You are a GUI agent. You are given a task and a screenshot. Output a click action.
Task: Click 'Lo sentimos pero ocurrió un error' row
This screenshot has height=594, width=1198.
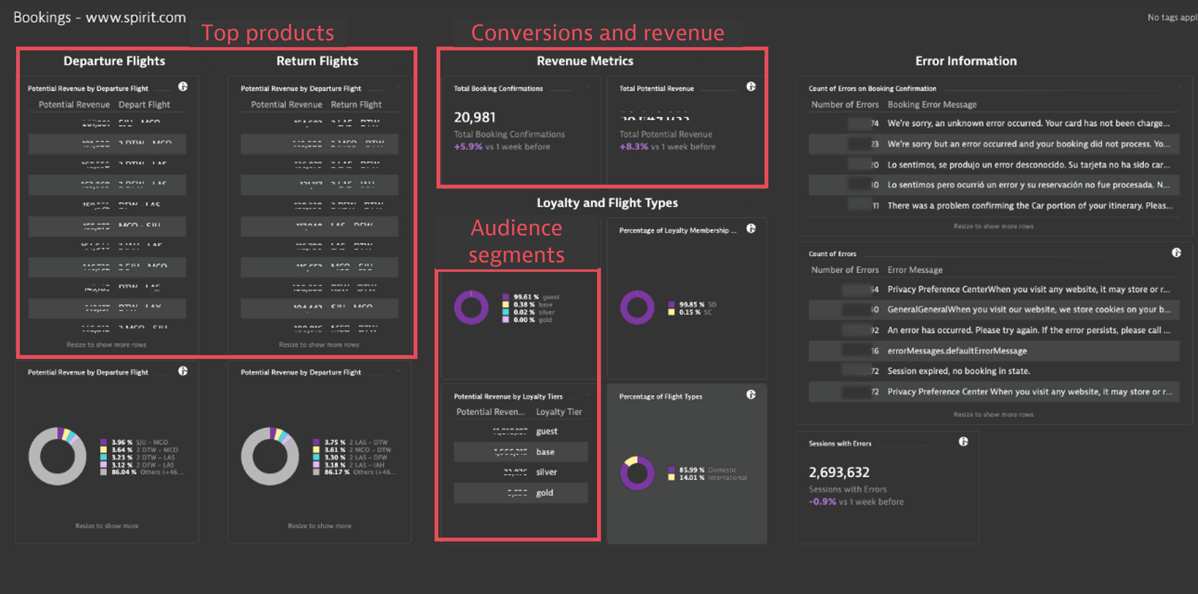click(994, 185)
